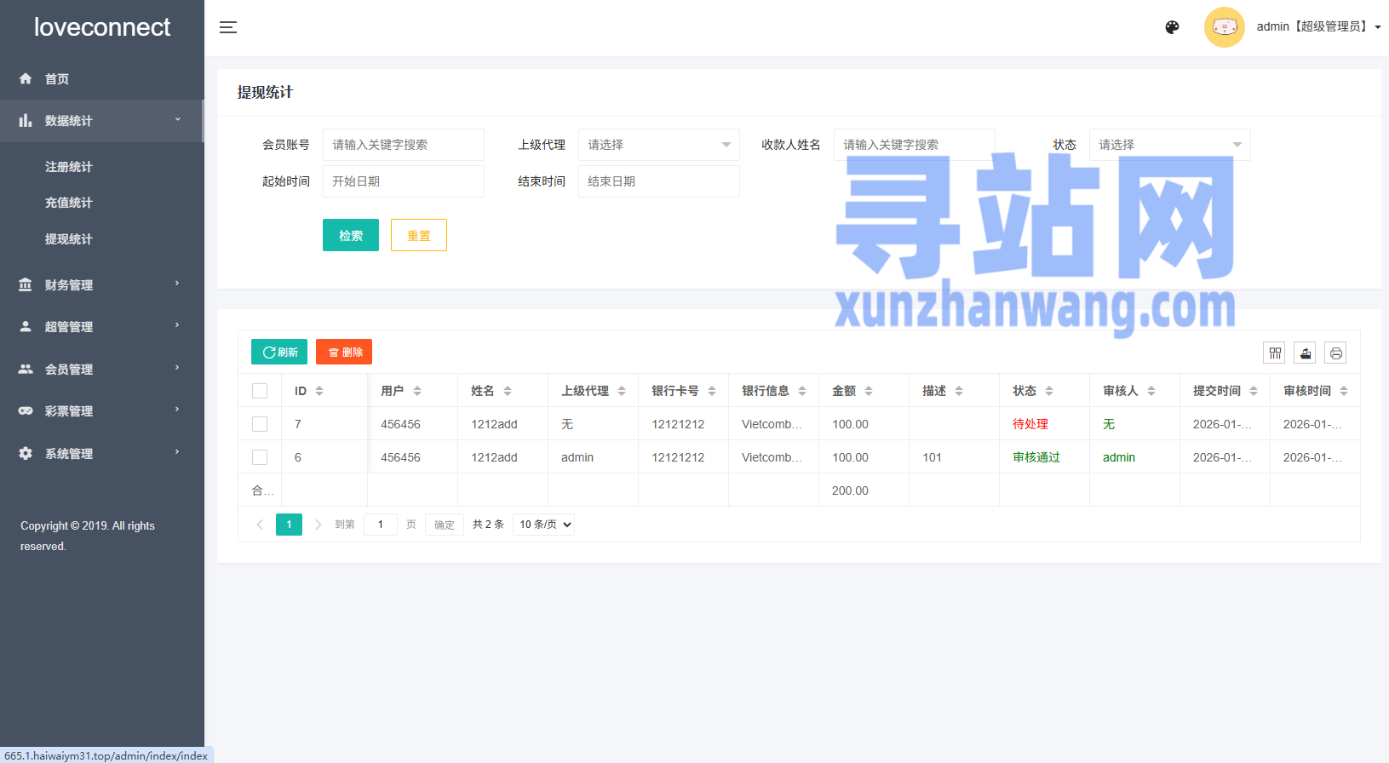Check the row with ID 7
Viewport: 1389px width, 763px height.
click(260, 424)
